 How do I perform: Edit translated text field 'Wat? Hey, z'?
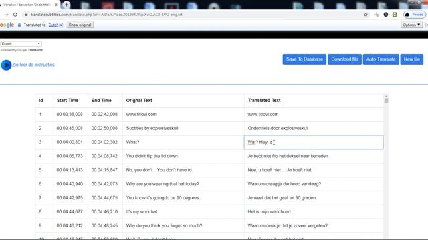point(314,142)
